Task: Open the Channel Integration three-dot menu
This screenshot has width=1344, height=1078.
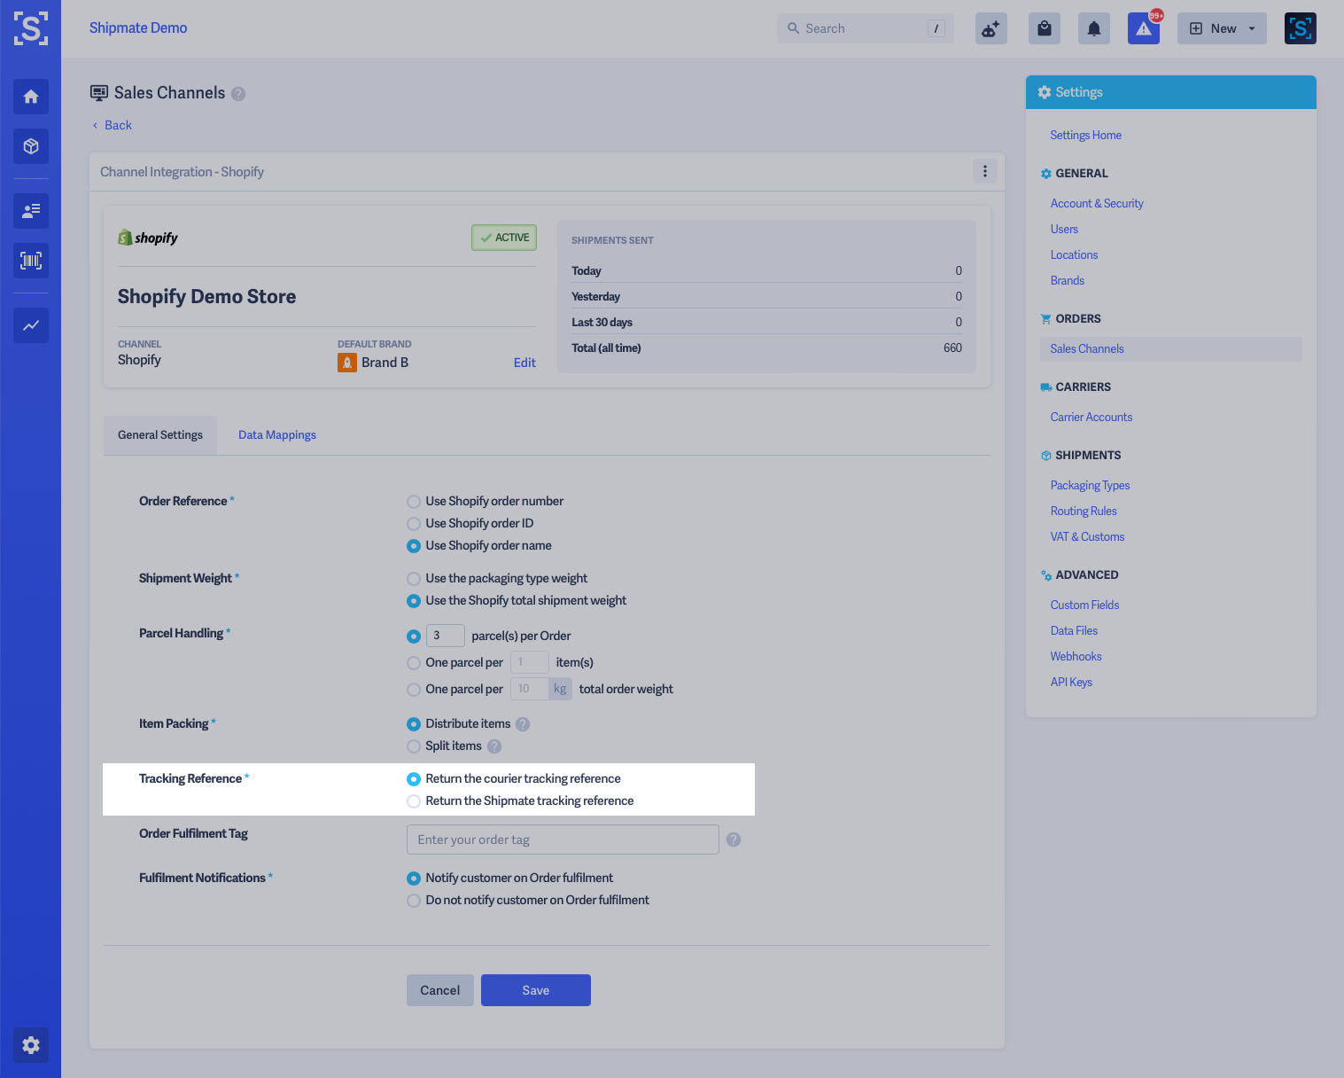Action: pos(984,171)
